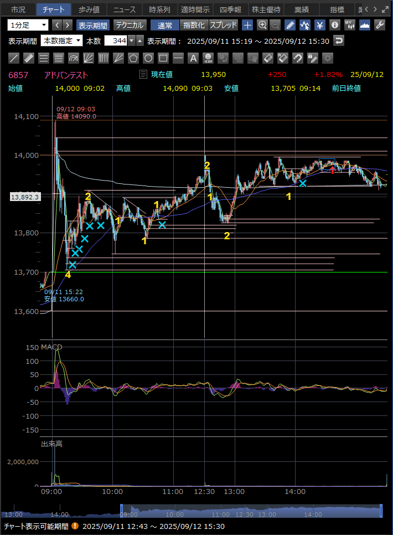Open the 1分足 timeframe dropdown
Screen dimensions: 393x535
point(28,25)
